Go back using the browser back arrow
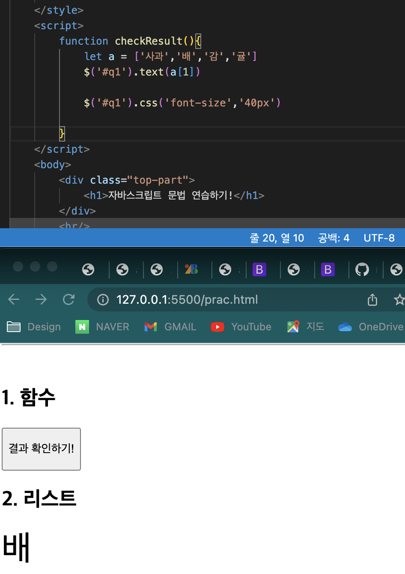Viewport: 405px width, 574px height. point(14,299)
